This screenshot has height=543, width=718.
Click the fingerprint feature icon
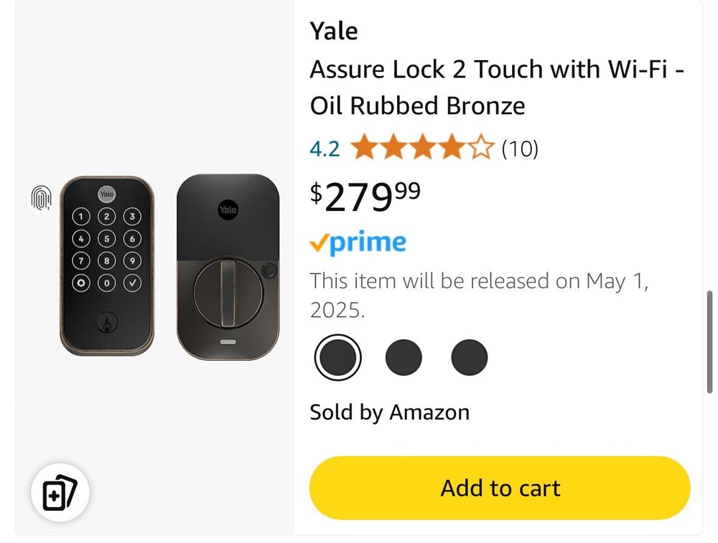click(x=41, y=198)
